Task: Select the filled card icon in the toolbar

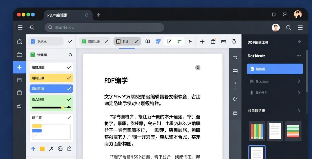Action: 224,41
